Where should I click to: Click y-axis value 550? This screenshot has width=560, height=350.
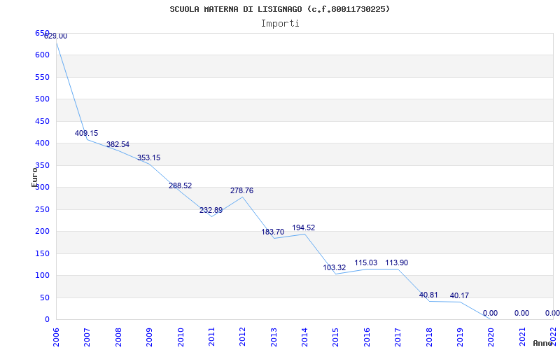click(42, 77)
